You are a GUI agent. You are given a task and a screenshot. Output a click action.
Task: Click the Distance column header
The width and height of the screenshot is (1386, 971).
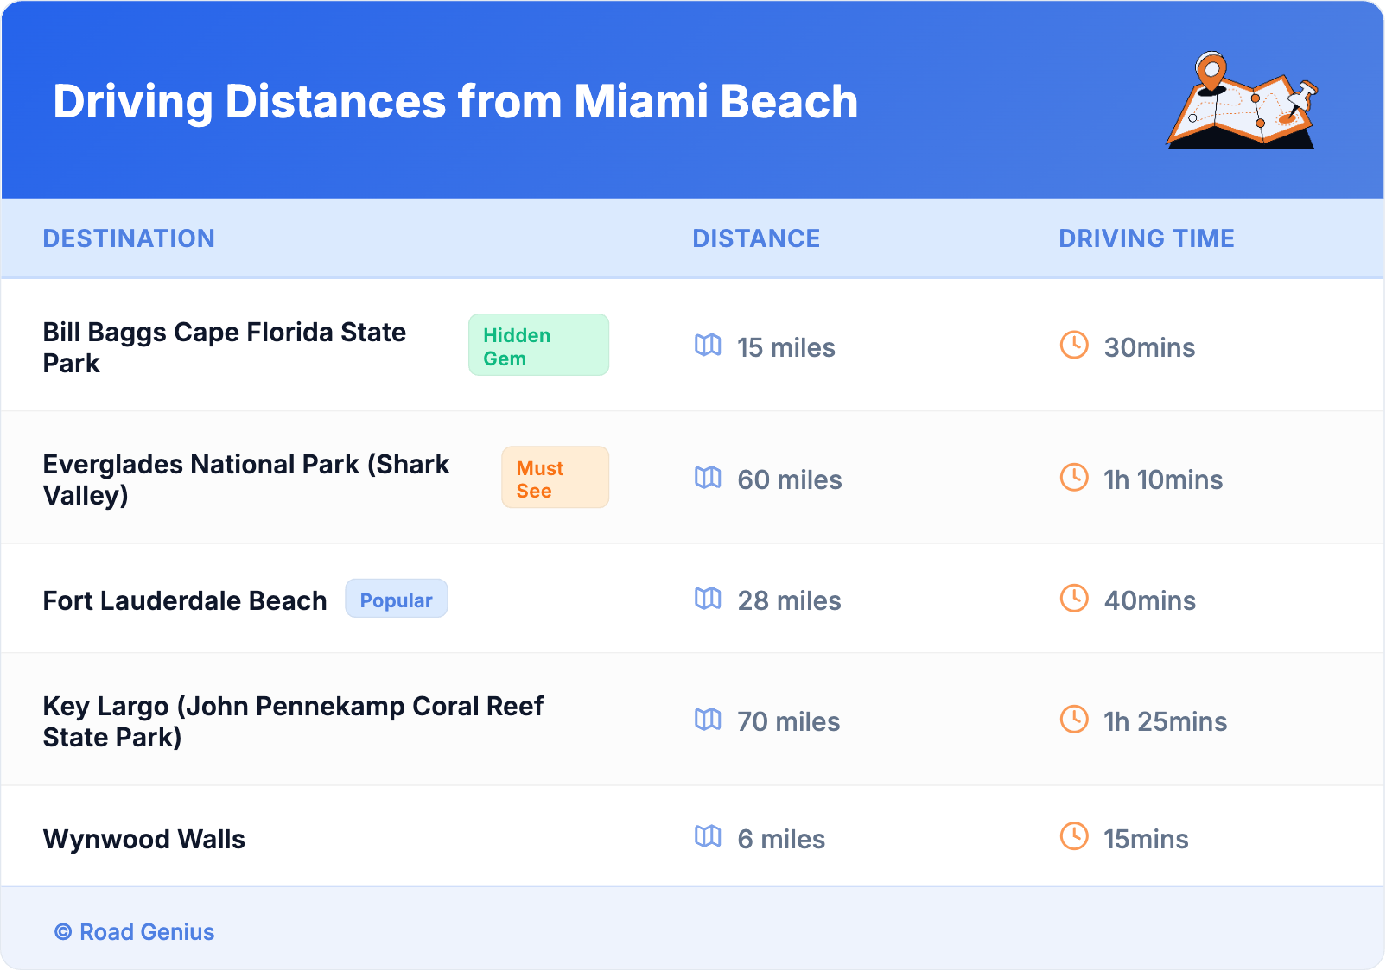coord(756,238)
